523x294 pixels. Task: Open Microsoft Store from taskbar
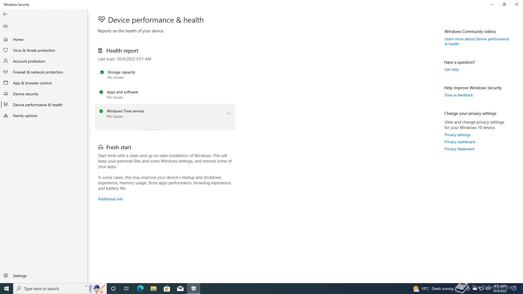pyautogui.click(x=167, y=289)
